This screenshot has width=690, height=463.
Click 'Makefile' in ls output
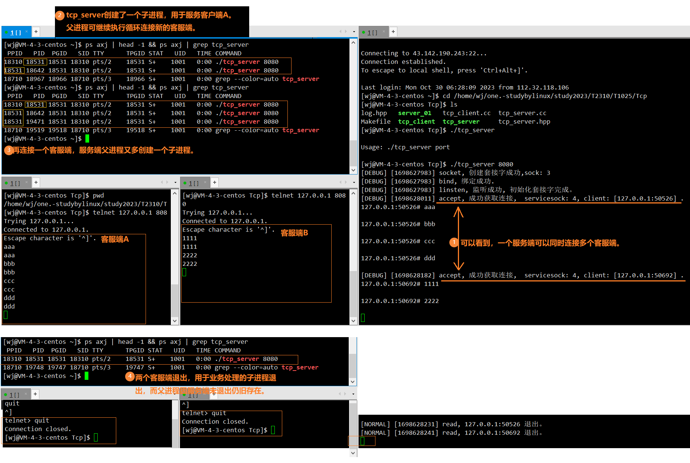[x=376, y=121]
